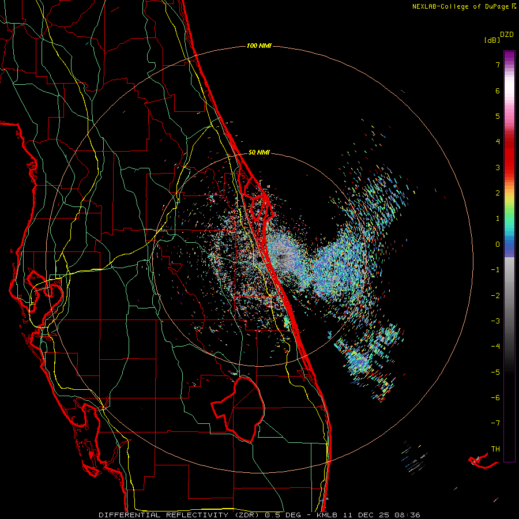Click the -3 value on color scale

coord(495,321)
